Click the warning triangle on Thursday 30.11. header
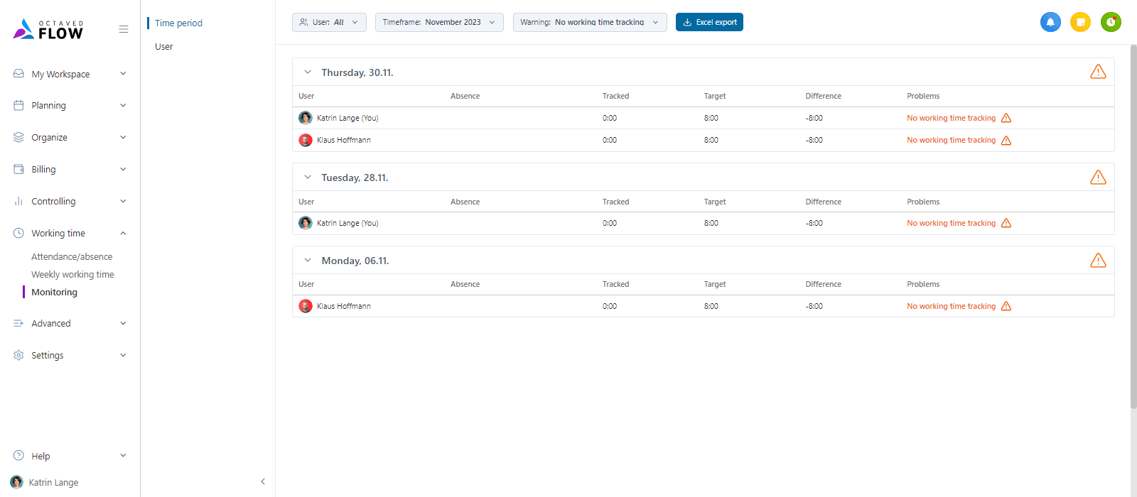The width and height of the screenshot is (1137, 497). tap(1098, 72)
